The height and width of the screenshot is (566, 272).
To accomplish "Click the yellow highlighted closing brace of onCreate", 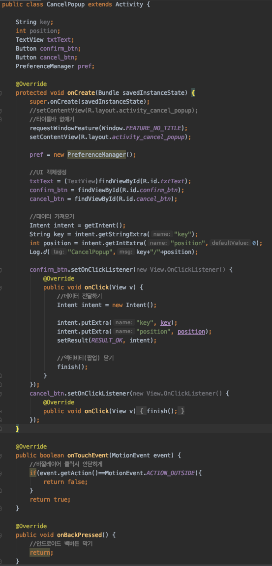I will coord(17,428).
